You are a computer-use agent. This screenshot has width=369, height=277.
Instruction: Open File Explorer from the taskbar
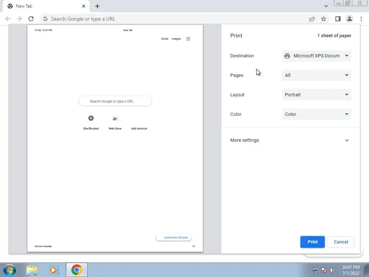pos(32,270)
